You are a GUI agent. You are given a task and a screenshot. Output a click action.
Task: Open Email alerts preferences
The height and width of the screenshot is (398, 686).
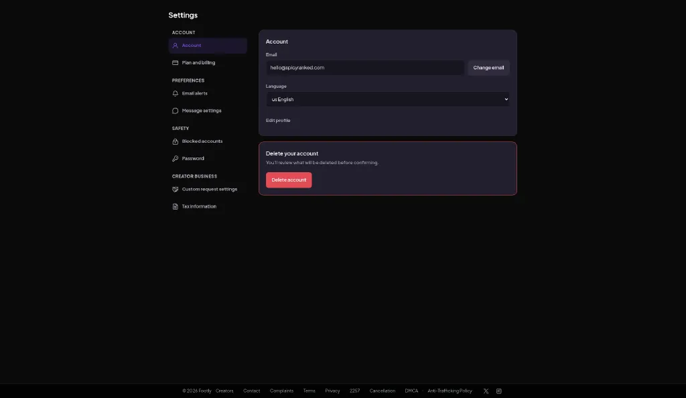pyautogui.click(x=208, y=93)
